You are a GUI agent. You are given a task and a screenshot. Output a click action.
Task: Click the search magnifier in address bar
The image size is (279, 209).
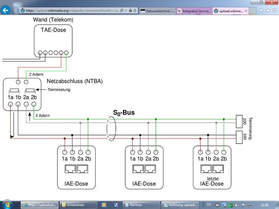click(x=122, y=10)
